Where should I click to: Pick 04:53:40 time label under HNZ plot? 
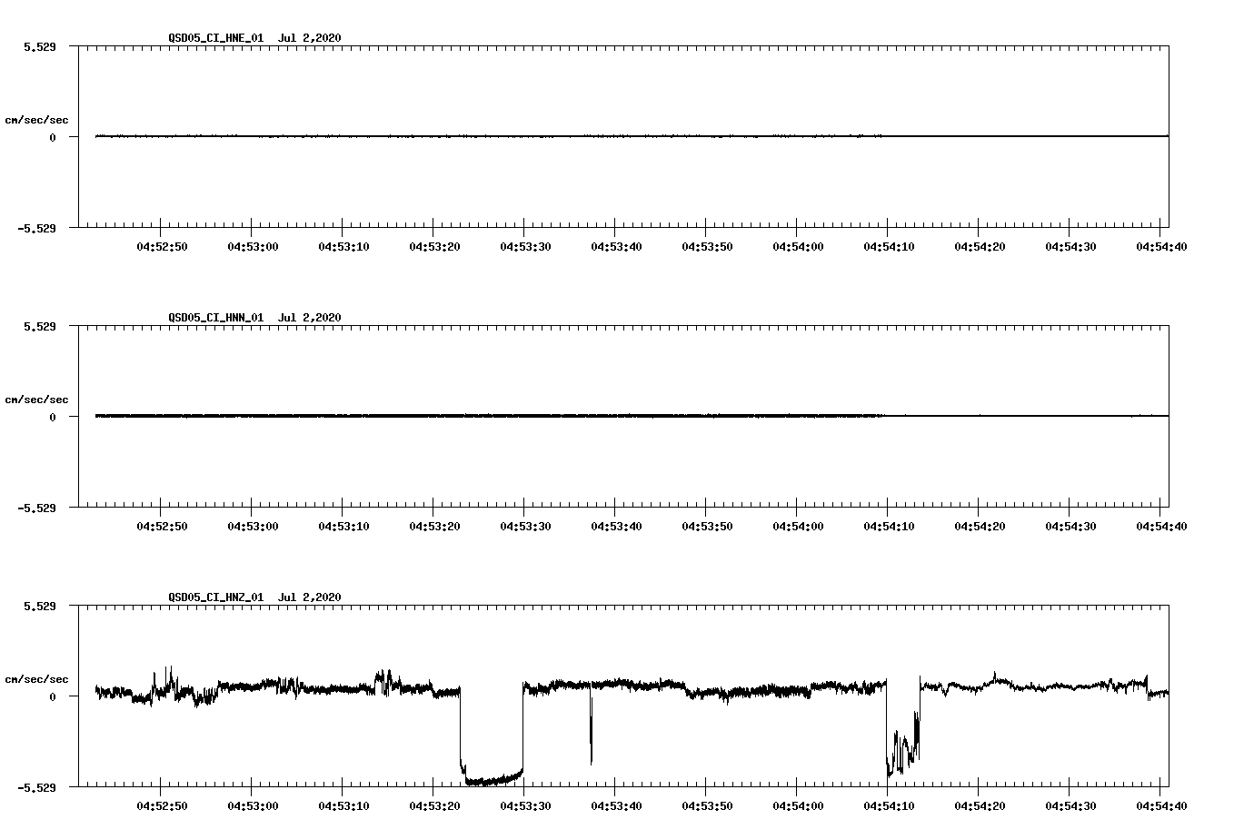tap(616, 805)
